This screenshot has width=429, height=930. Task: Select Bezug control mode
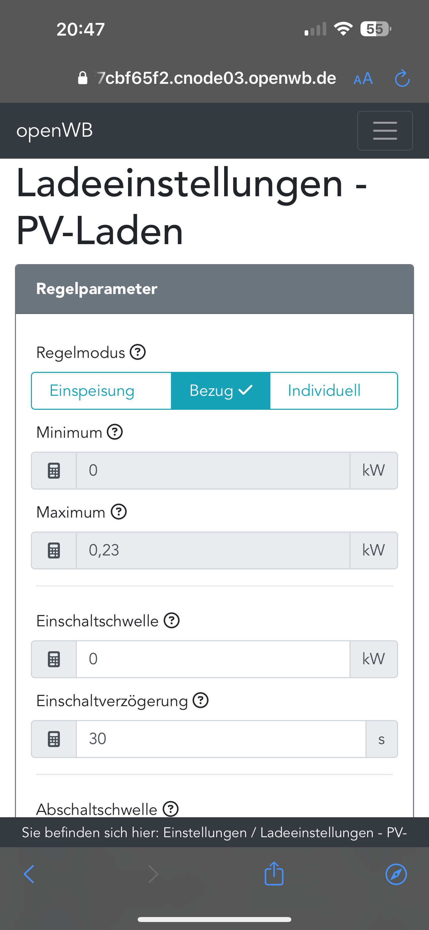[x=220, y=390]
